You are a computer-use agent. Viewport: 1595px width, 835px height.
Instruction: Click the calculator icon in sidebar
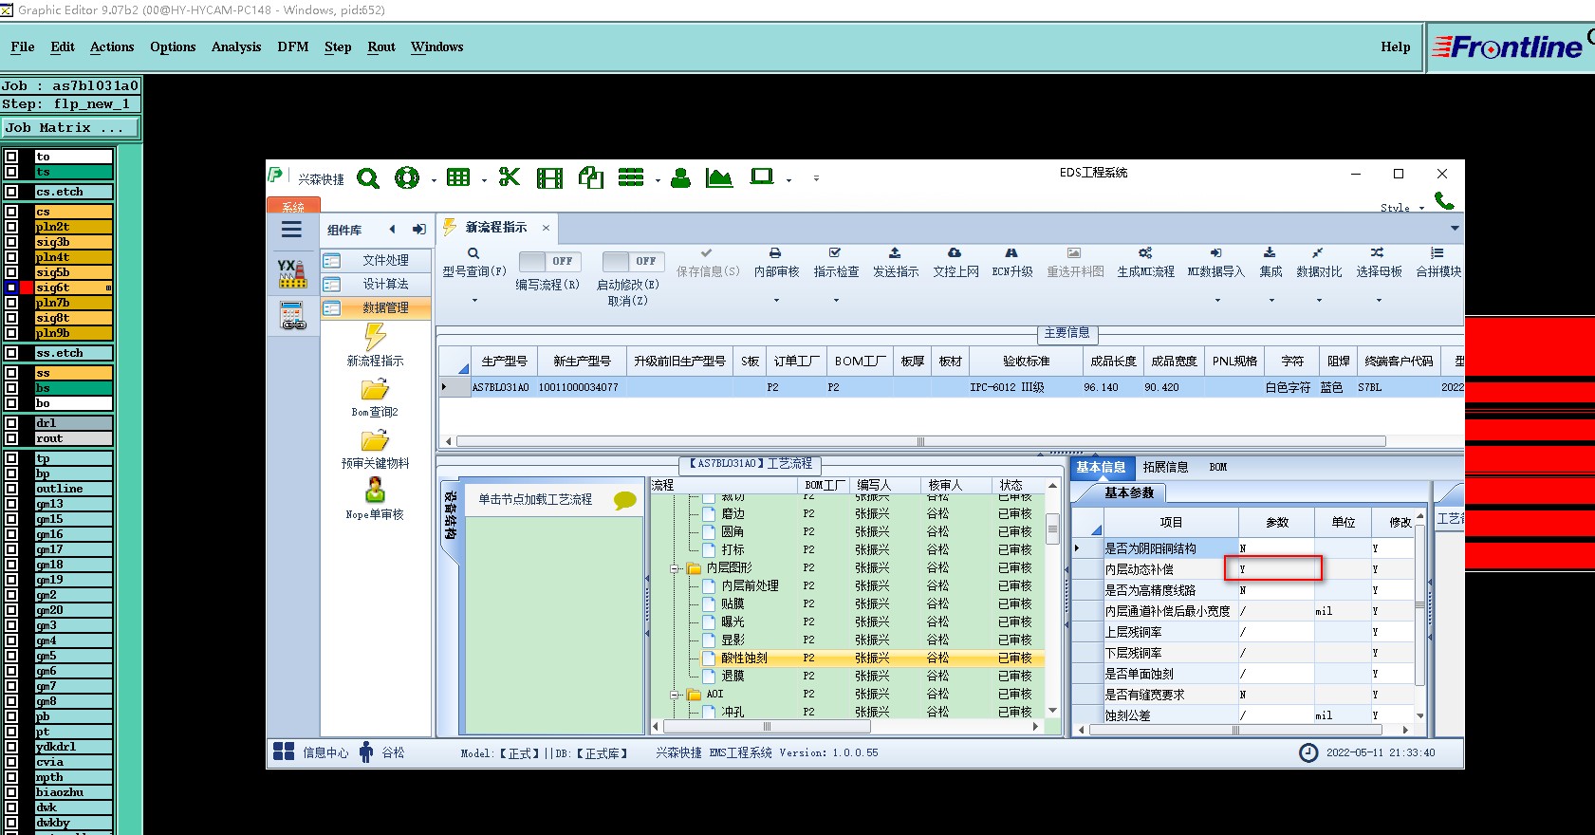click(293, 316)
